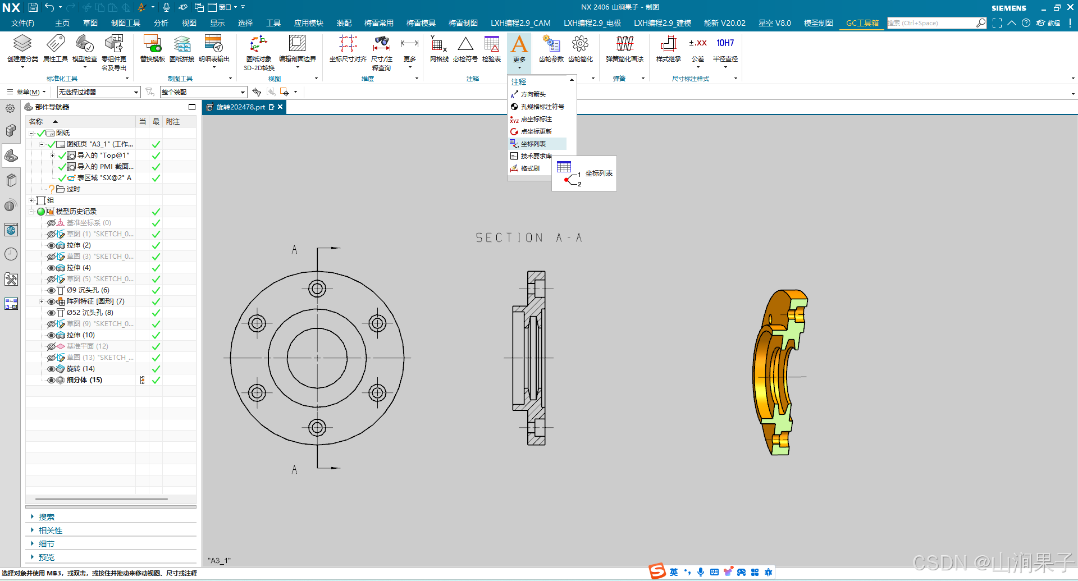The height and width of the screenshot is (581, 1078).
Task: Open the History clock sidebar icon
Action: pos(11,254)
